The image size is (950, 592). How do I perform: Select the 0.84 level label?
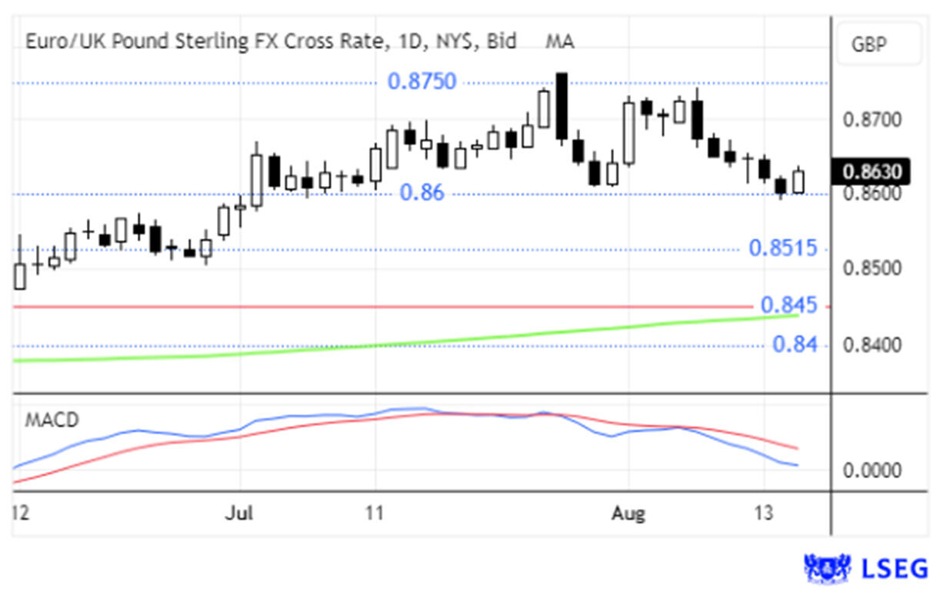795,344
